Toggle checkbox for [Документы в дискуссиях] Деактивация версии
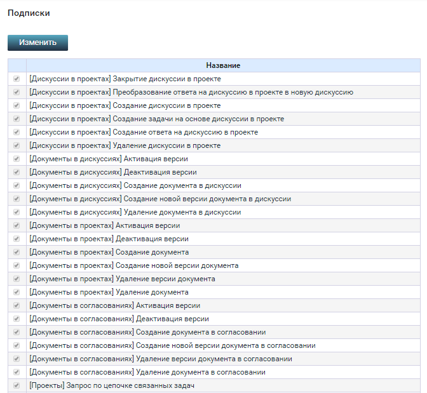 click(17, 172)
